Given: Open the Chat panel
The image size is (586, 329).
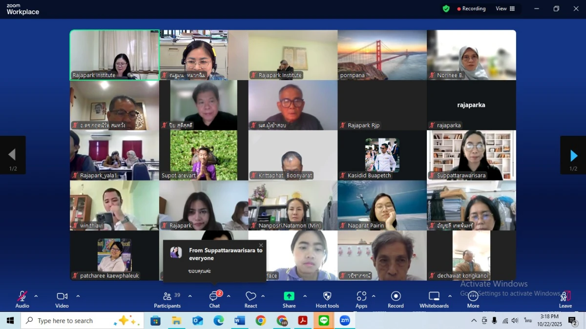Looking at the screenshot, I should click(214, 299).
